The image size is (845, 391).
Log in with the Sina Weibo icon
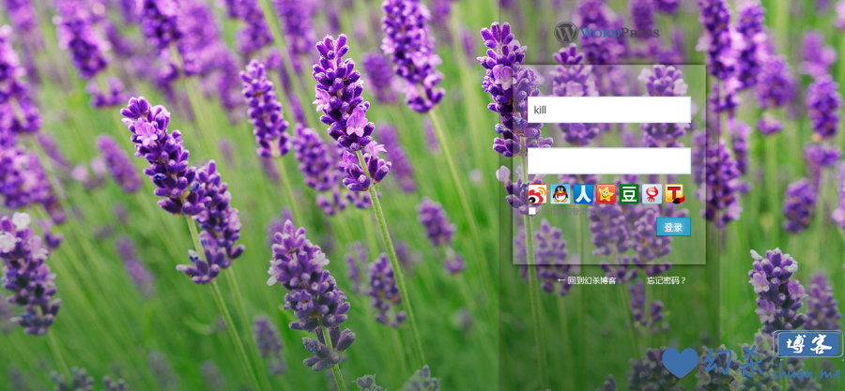(537, 194)
